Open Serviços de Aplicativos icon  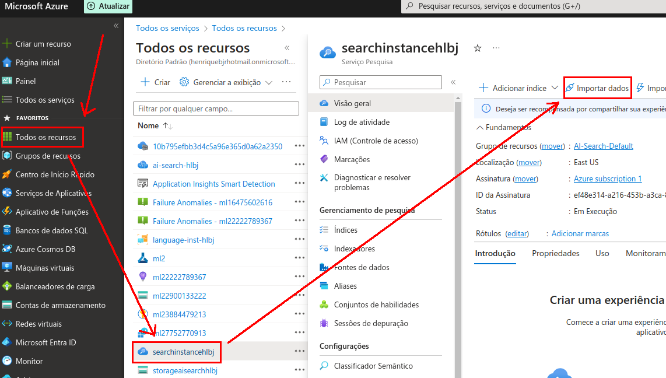(x=7, y=193)
